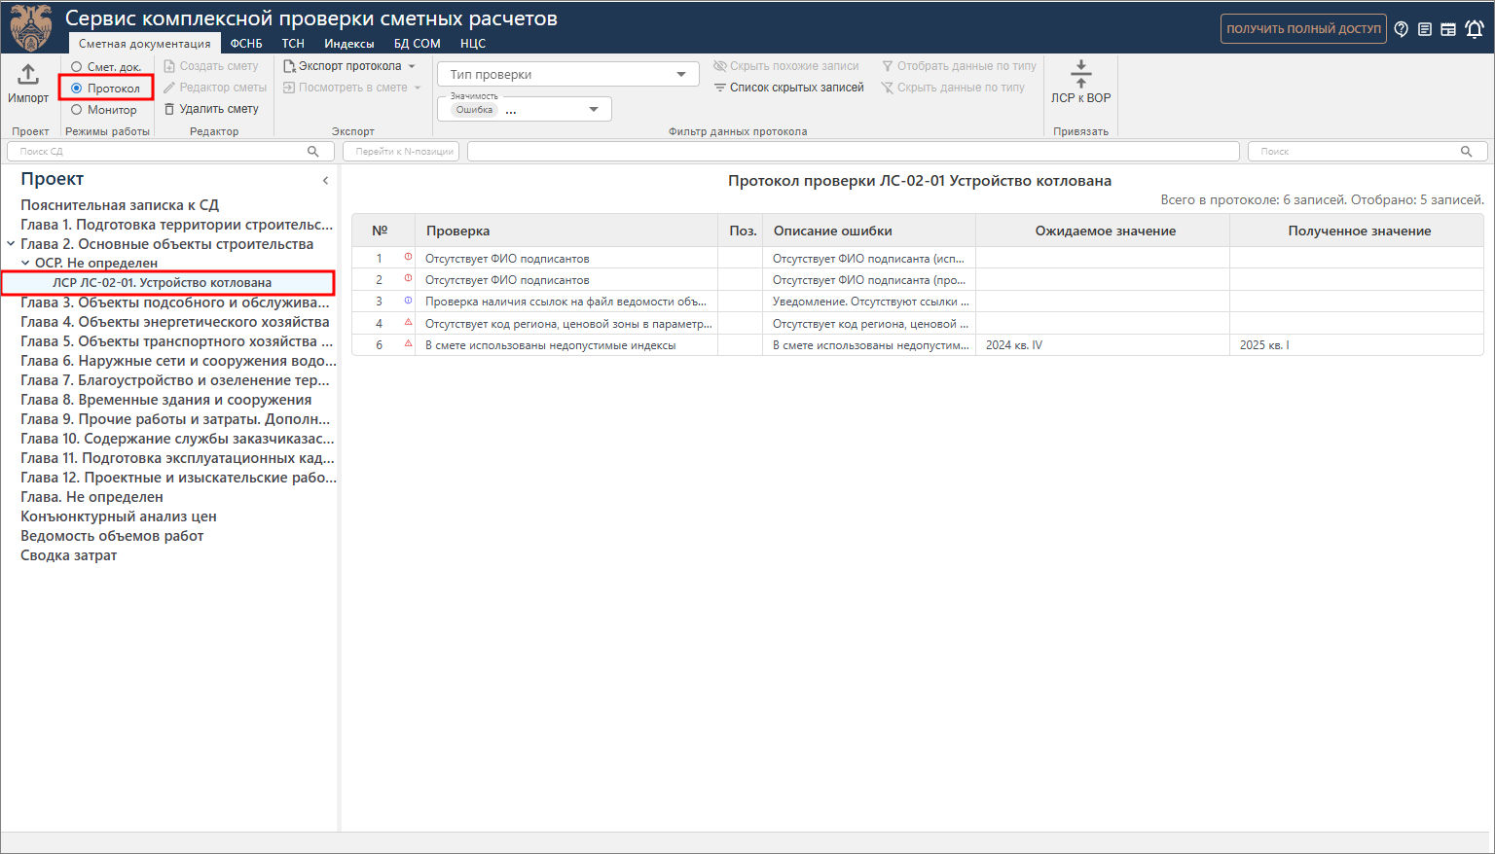Click the red error icon in row 1
The height and width of the screenshot is (854, 1495).
408,257
